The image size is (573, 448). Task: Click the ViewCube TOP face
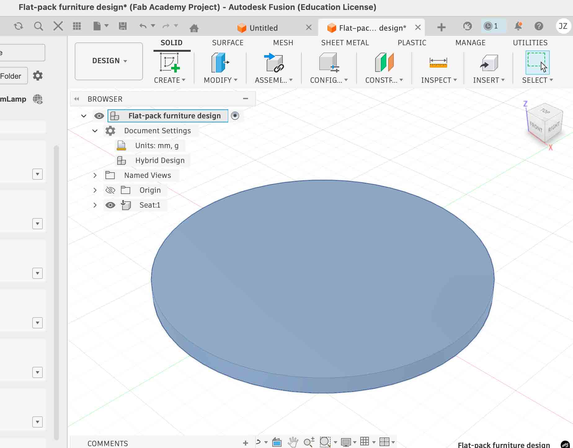coord(546,111)
